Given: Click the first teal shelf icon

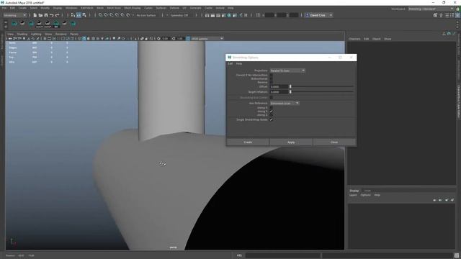Looking at the screenshot, I should coord(14,24).
